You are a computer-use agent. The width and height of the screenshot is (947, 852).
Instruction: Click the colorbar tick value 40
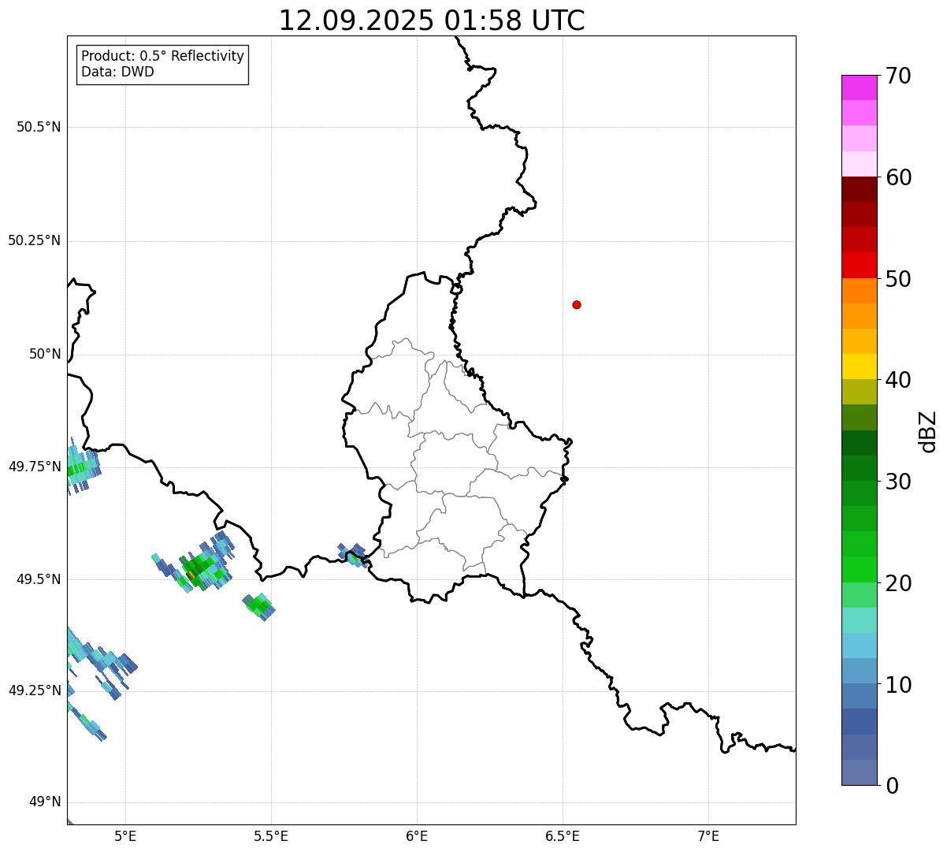tap(898, 380)
